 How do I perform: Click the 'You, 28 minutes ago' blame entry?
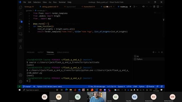tap(97, 86)
